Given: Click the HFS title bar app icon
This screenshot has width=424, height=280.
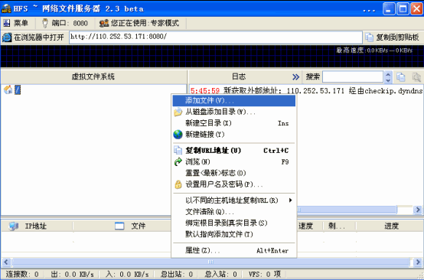Looking at the screenshot, I should tap(6, 8).
